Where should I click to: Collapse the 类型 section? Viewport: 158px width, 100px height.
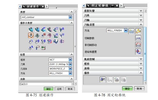72,12
